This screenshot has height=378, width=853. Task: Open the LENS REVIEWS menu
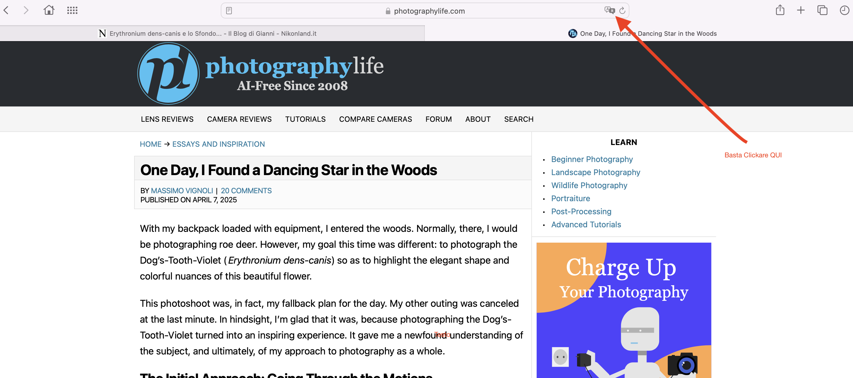click(167, 119)
